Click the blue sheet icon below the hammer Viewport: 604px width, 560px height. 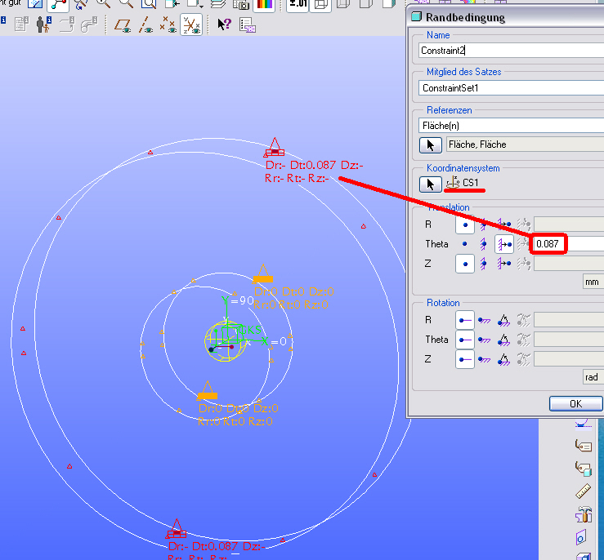[x=581, y=537]
